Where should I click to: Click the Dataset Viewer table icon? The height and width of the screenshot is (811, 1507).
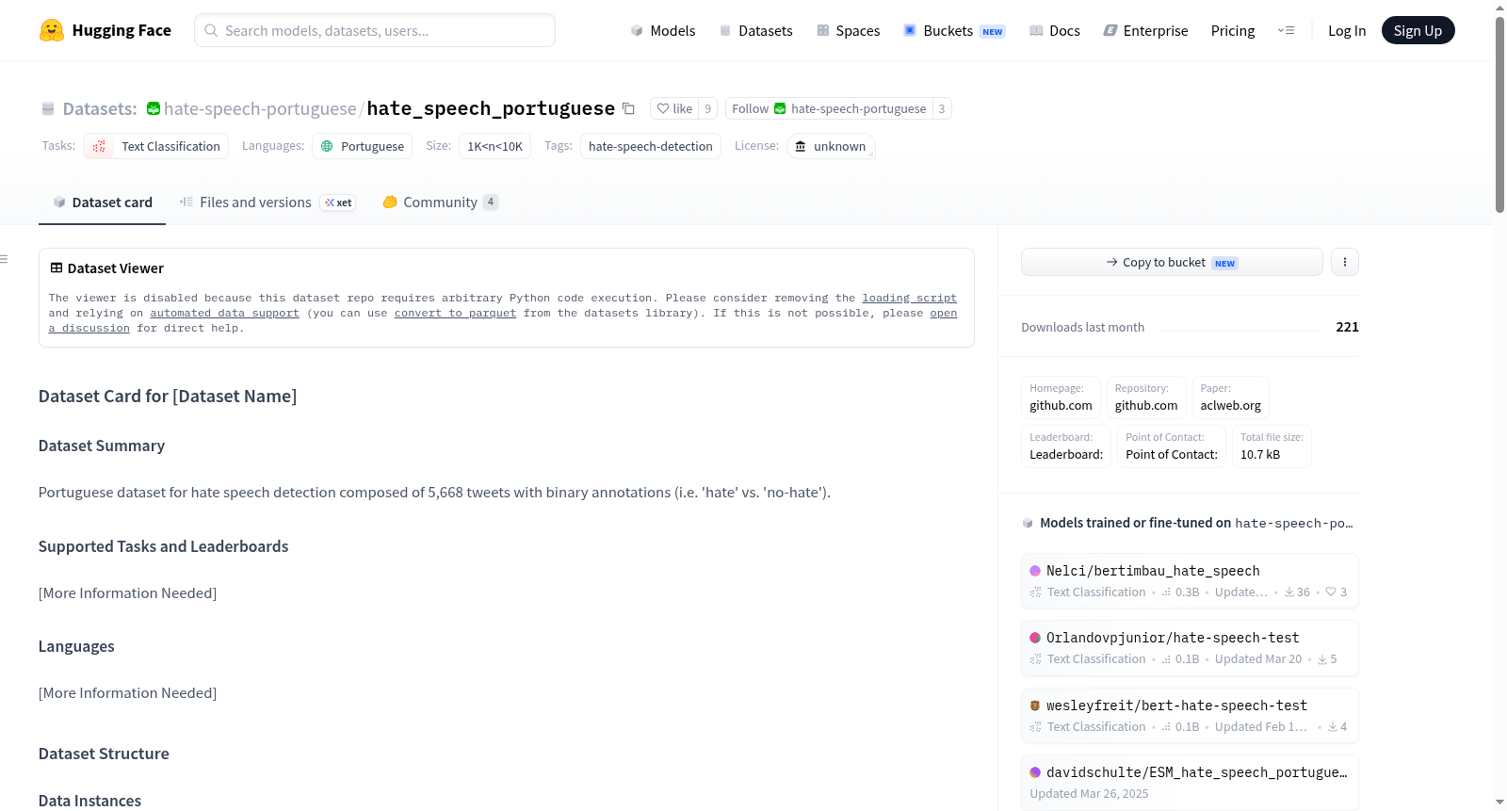pyautogui.click(x=57, y=268)
